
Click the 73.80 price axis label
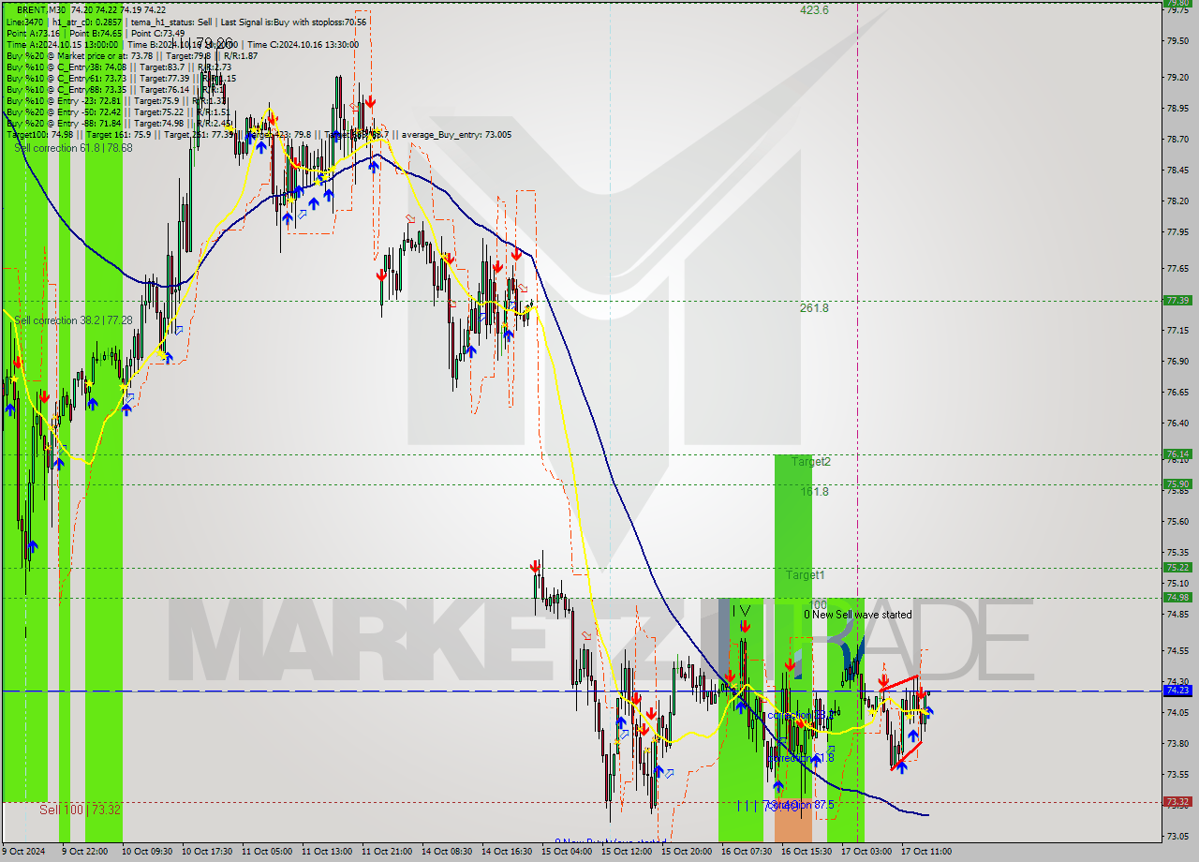[x=1177, y=743]
